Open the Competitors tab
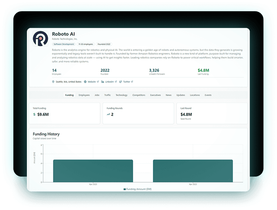Screen dimensions: 277x210 [139, 95]
